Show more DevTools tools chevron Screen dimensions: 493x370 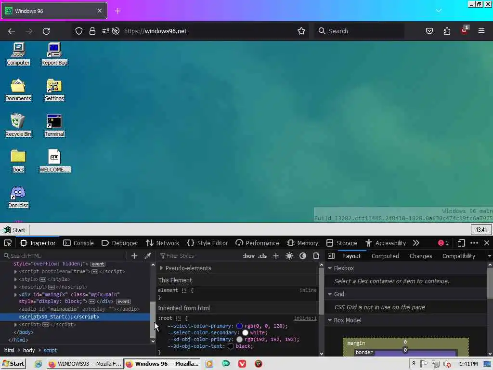tap(416, 243)
